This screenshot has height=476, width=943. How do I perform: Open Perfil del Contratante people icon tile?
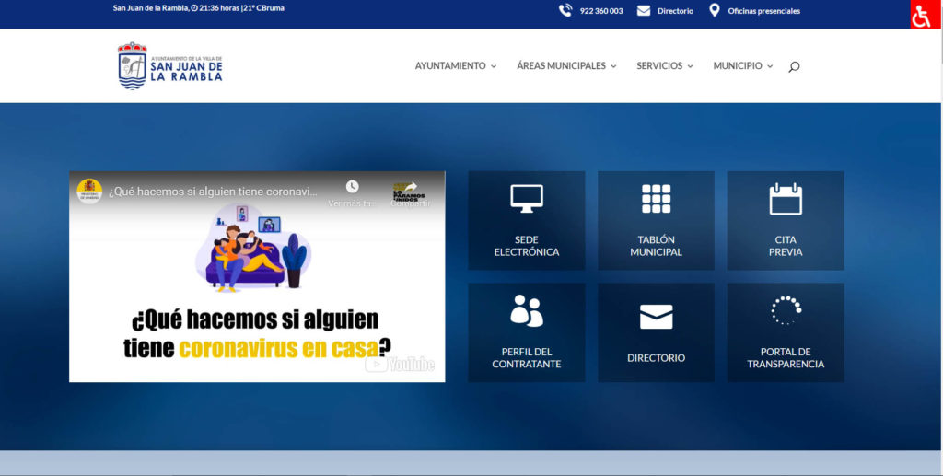(x=526, y=332)
